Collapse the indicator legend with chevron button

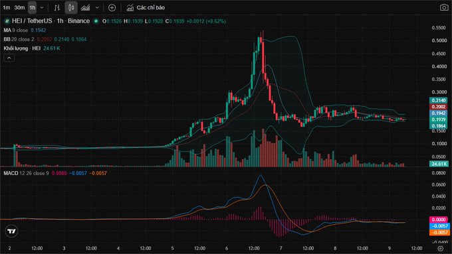9,58
